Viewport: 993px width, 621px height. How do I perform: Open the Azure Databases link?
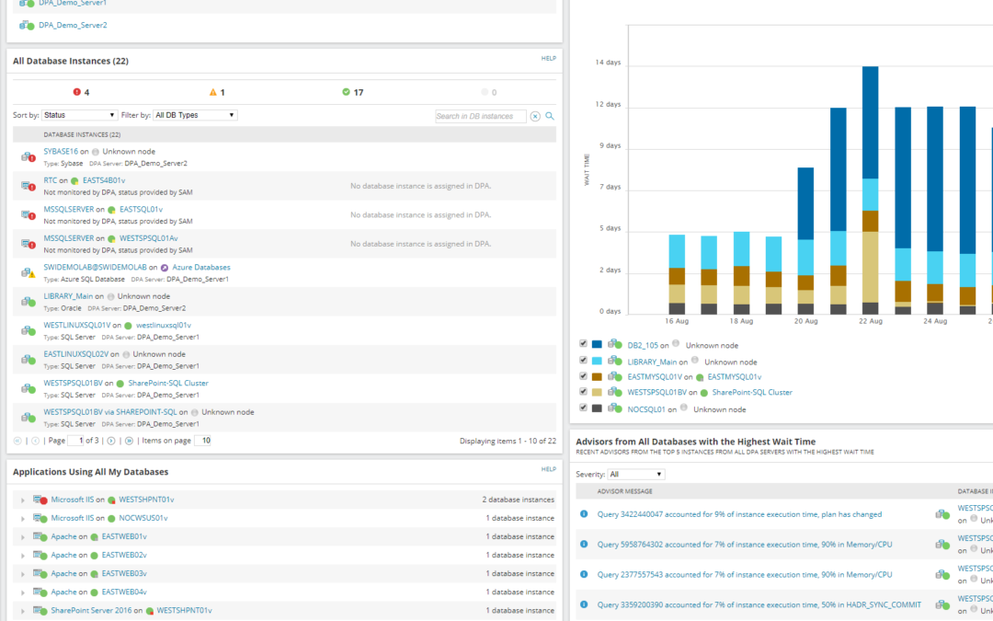[201, 268]
